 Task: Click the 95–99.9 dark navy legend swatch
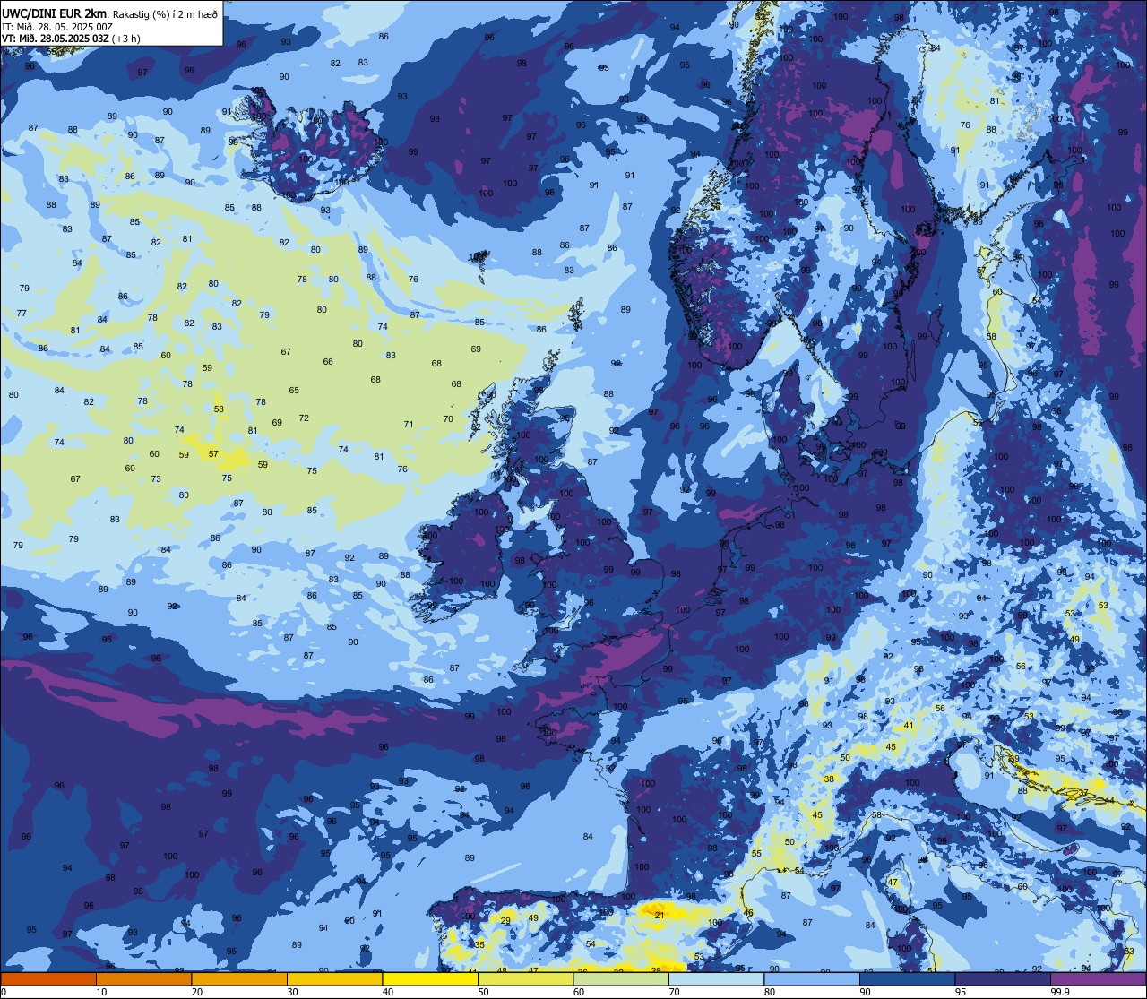tap(1003, 978)
